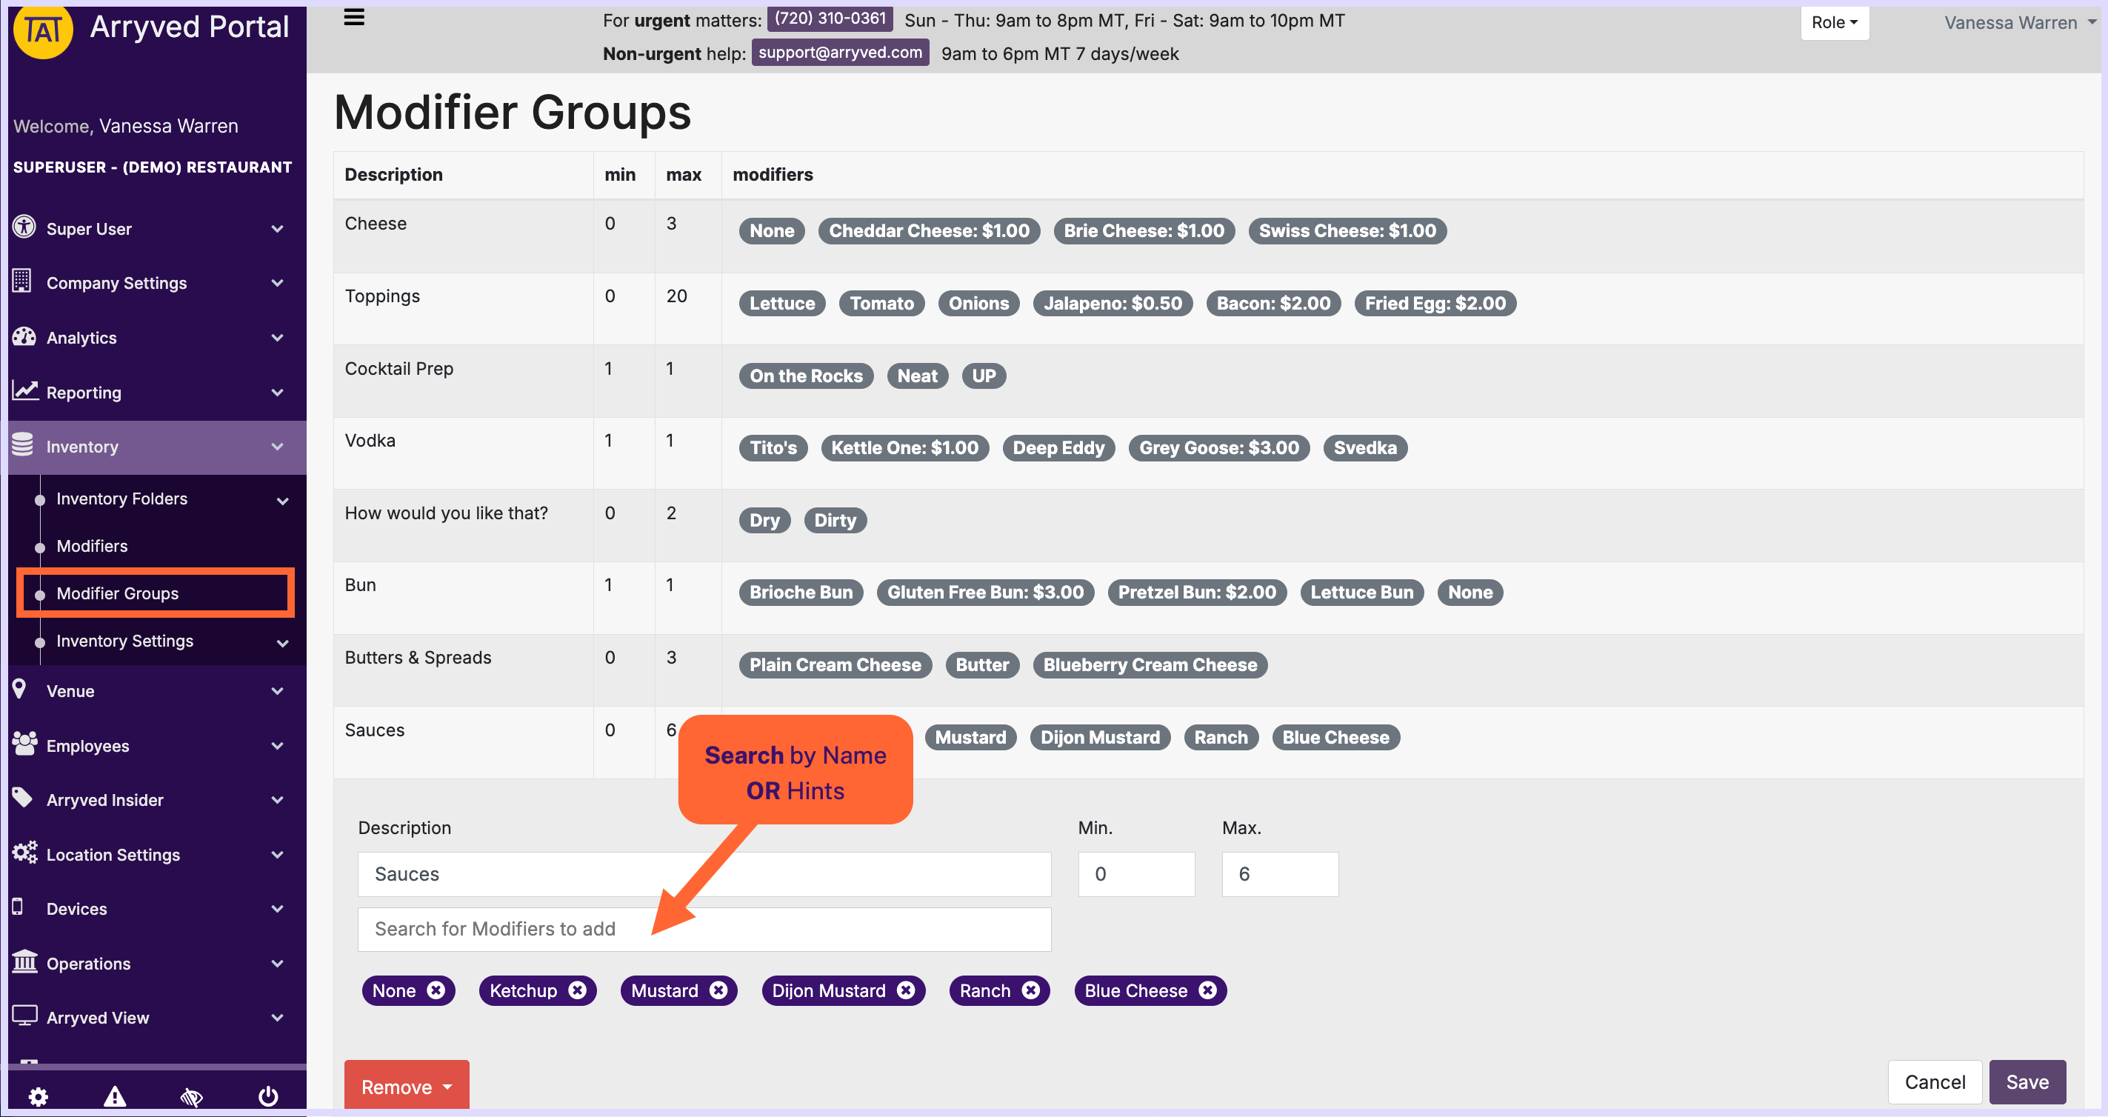Remove Mustard modifier chip
This screenshot has height=1117, width=2108.
click(718, 990)
